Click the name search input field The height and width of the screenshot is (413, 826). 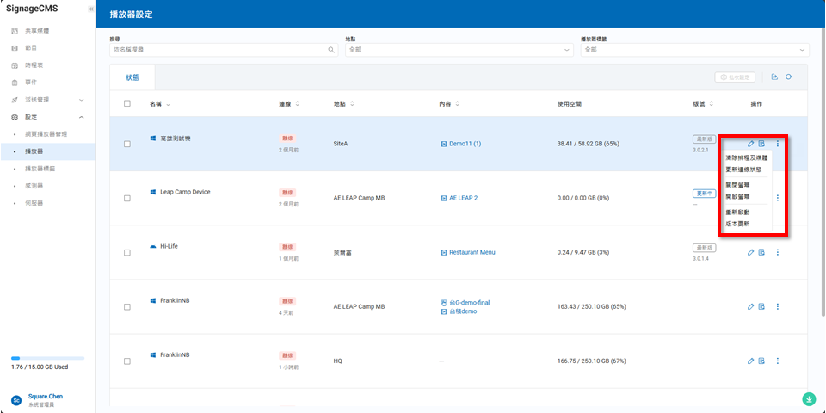click(219, 50)
